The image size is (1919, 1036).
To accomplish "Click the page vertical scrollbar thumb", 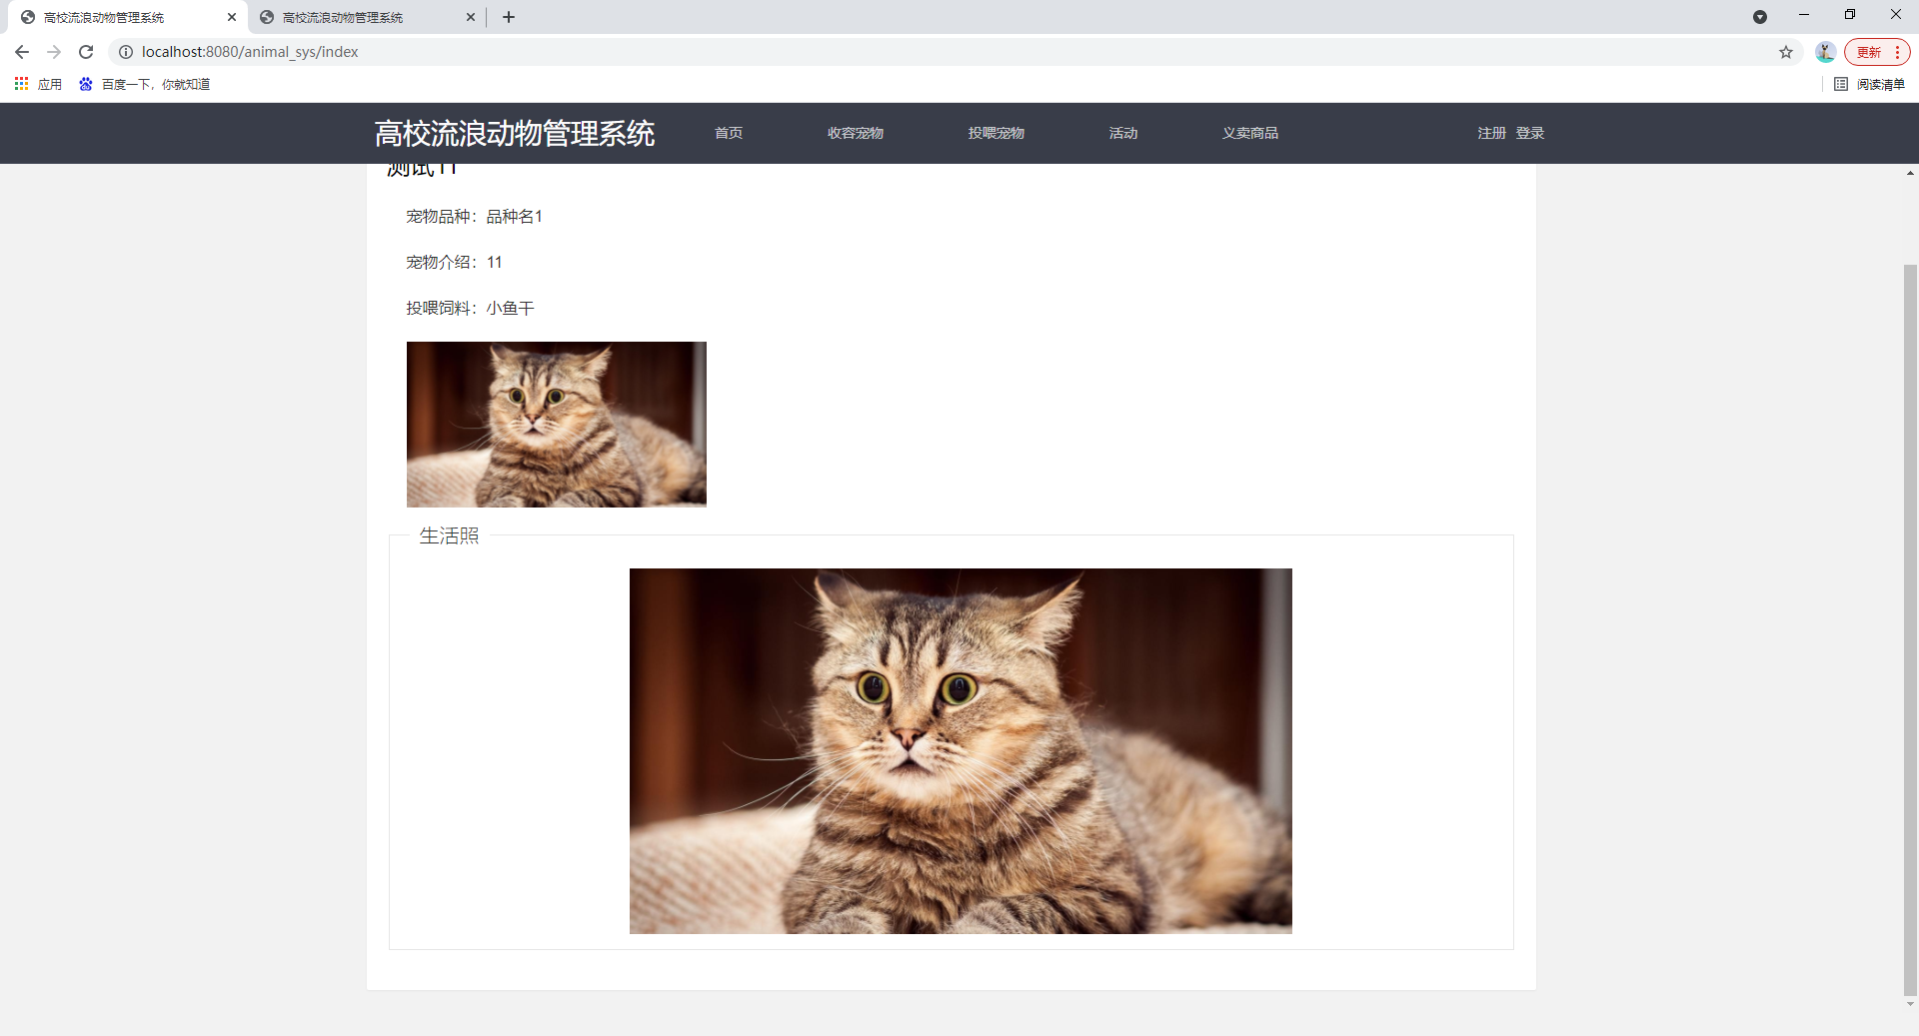I will 1910,629.
